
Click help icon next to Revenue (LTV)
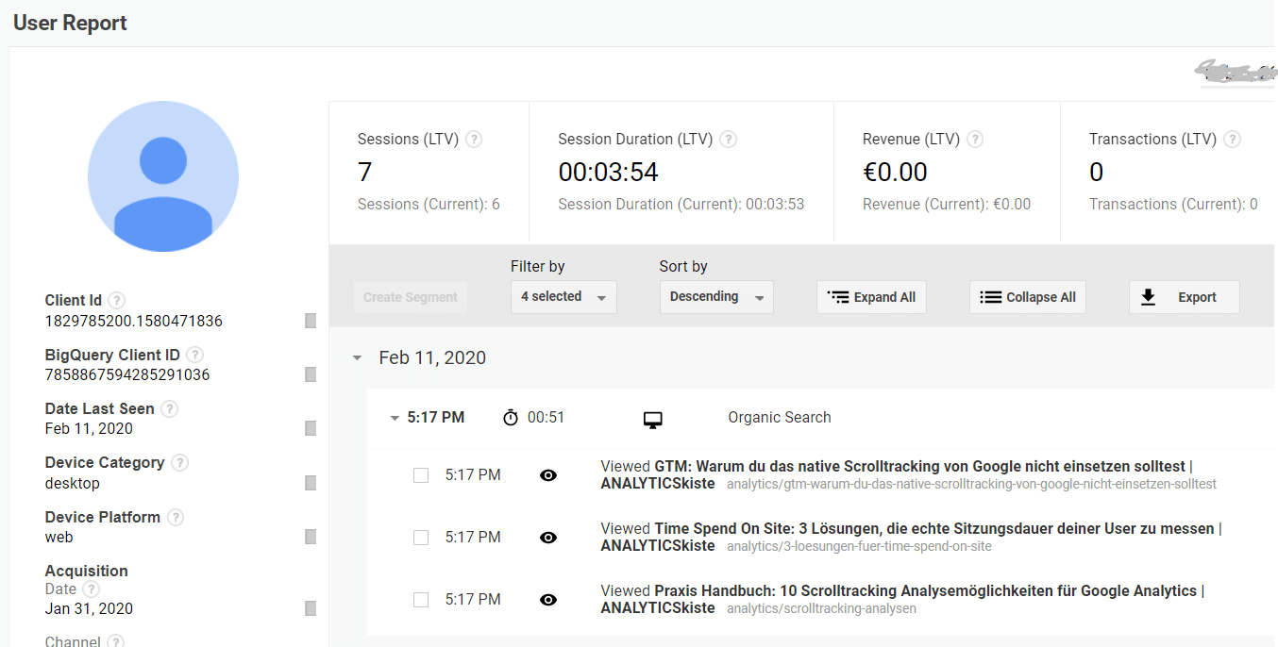point(975,140)
